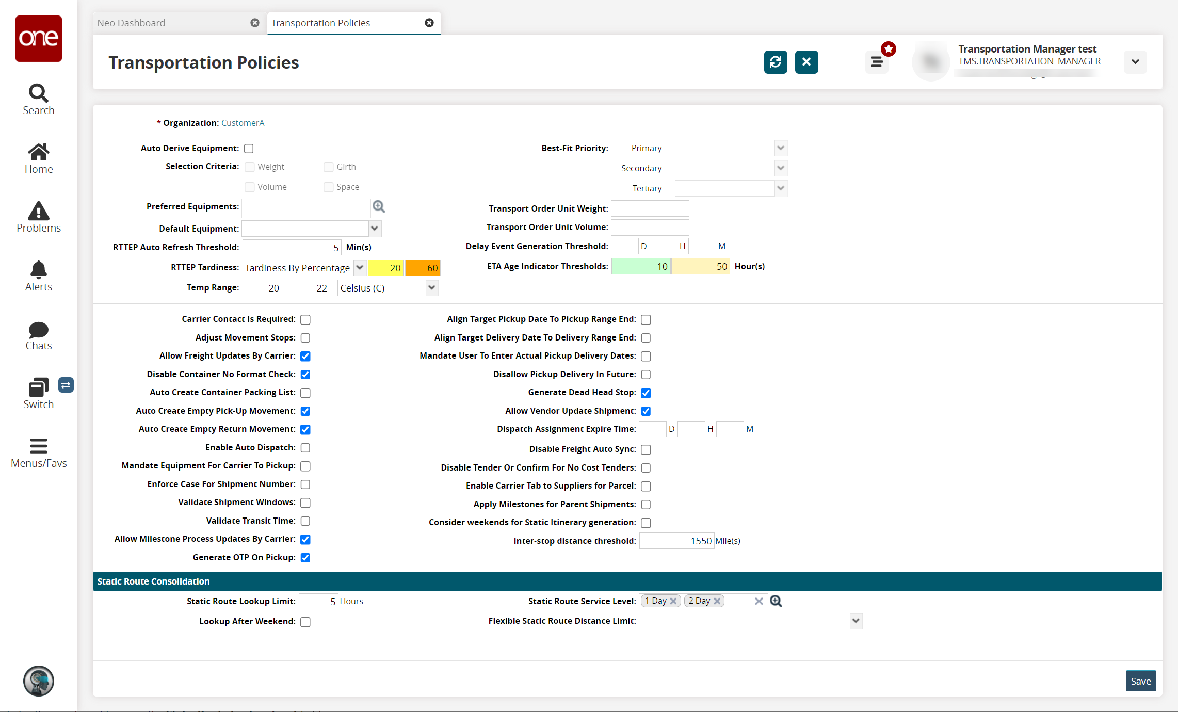The height and width of the screenshot is (712, 1178).
Task: Click the Static Route Lookup Limit field
Action: (x=318, y=601)
